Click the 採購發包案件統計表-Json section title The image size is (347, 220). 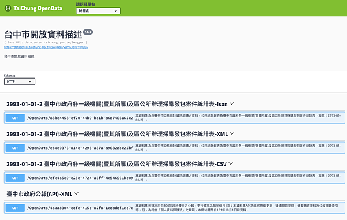pos(117,104)
